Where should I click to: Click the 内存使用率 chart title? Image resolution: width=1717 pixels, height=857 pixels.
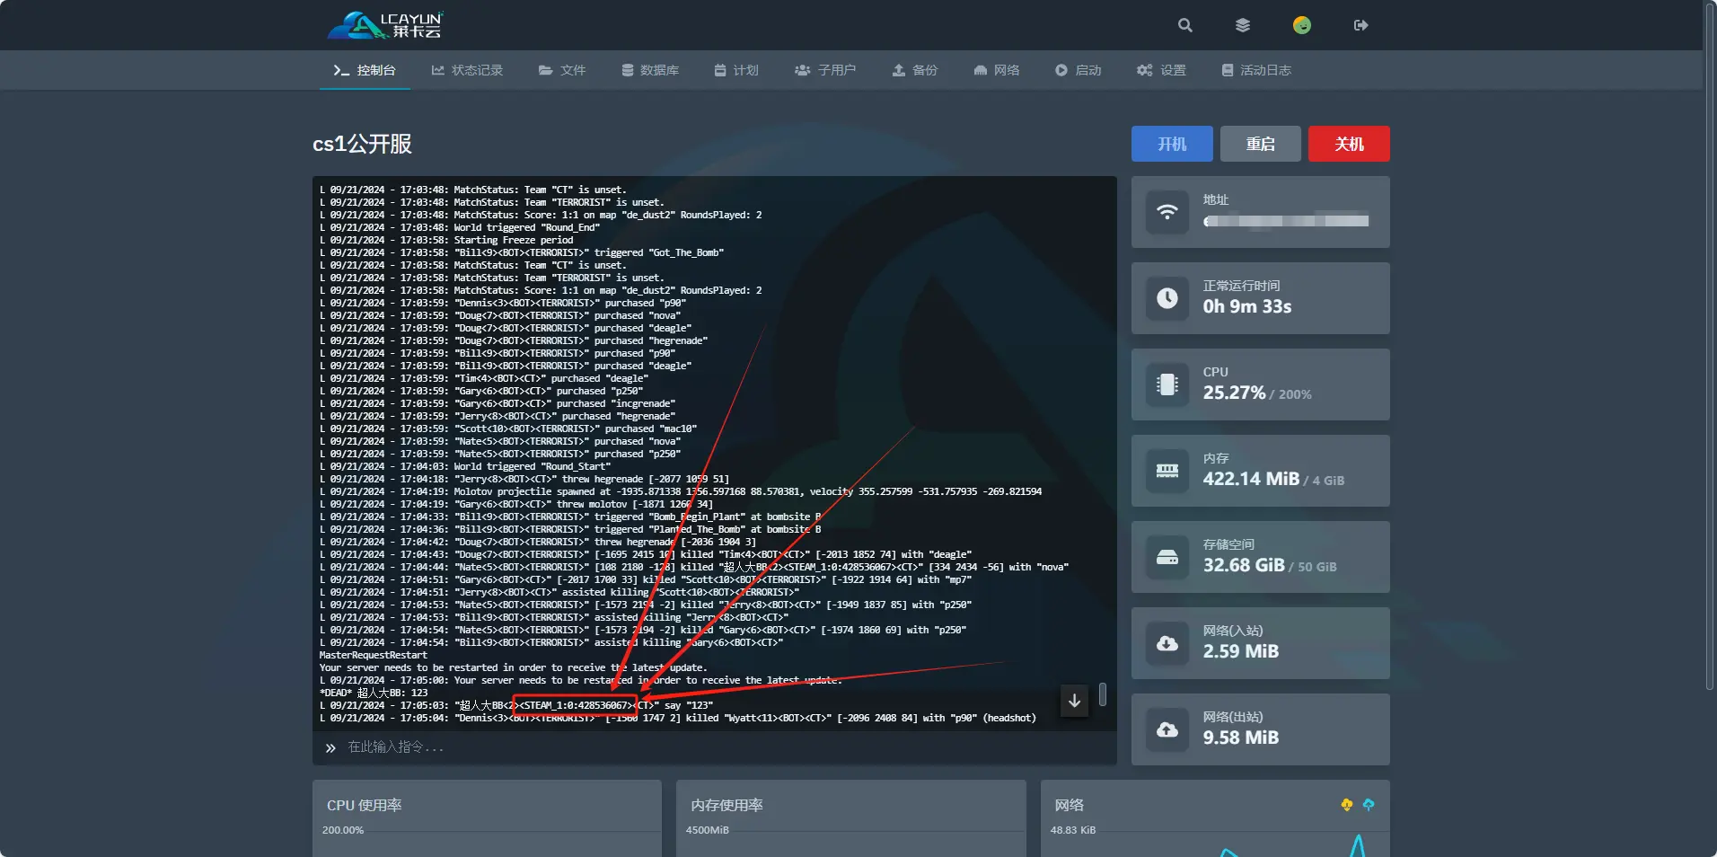pyautogui.click(x=726, y=805)
